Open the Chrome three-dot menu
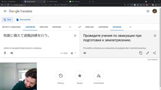The image size is (161, 90). click(x=159, y=5)
